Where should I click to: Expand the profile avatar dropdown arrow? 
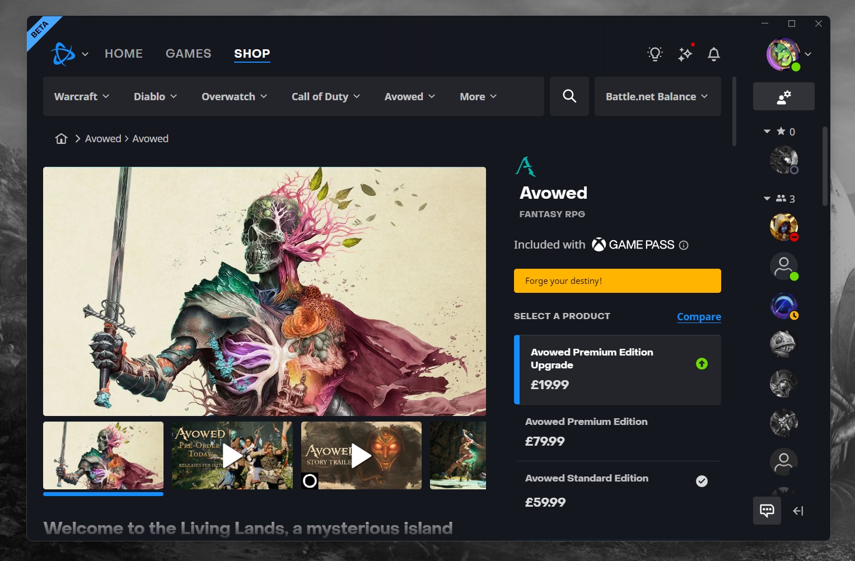pyautogui.click(x=808, y=54)
